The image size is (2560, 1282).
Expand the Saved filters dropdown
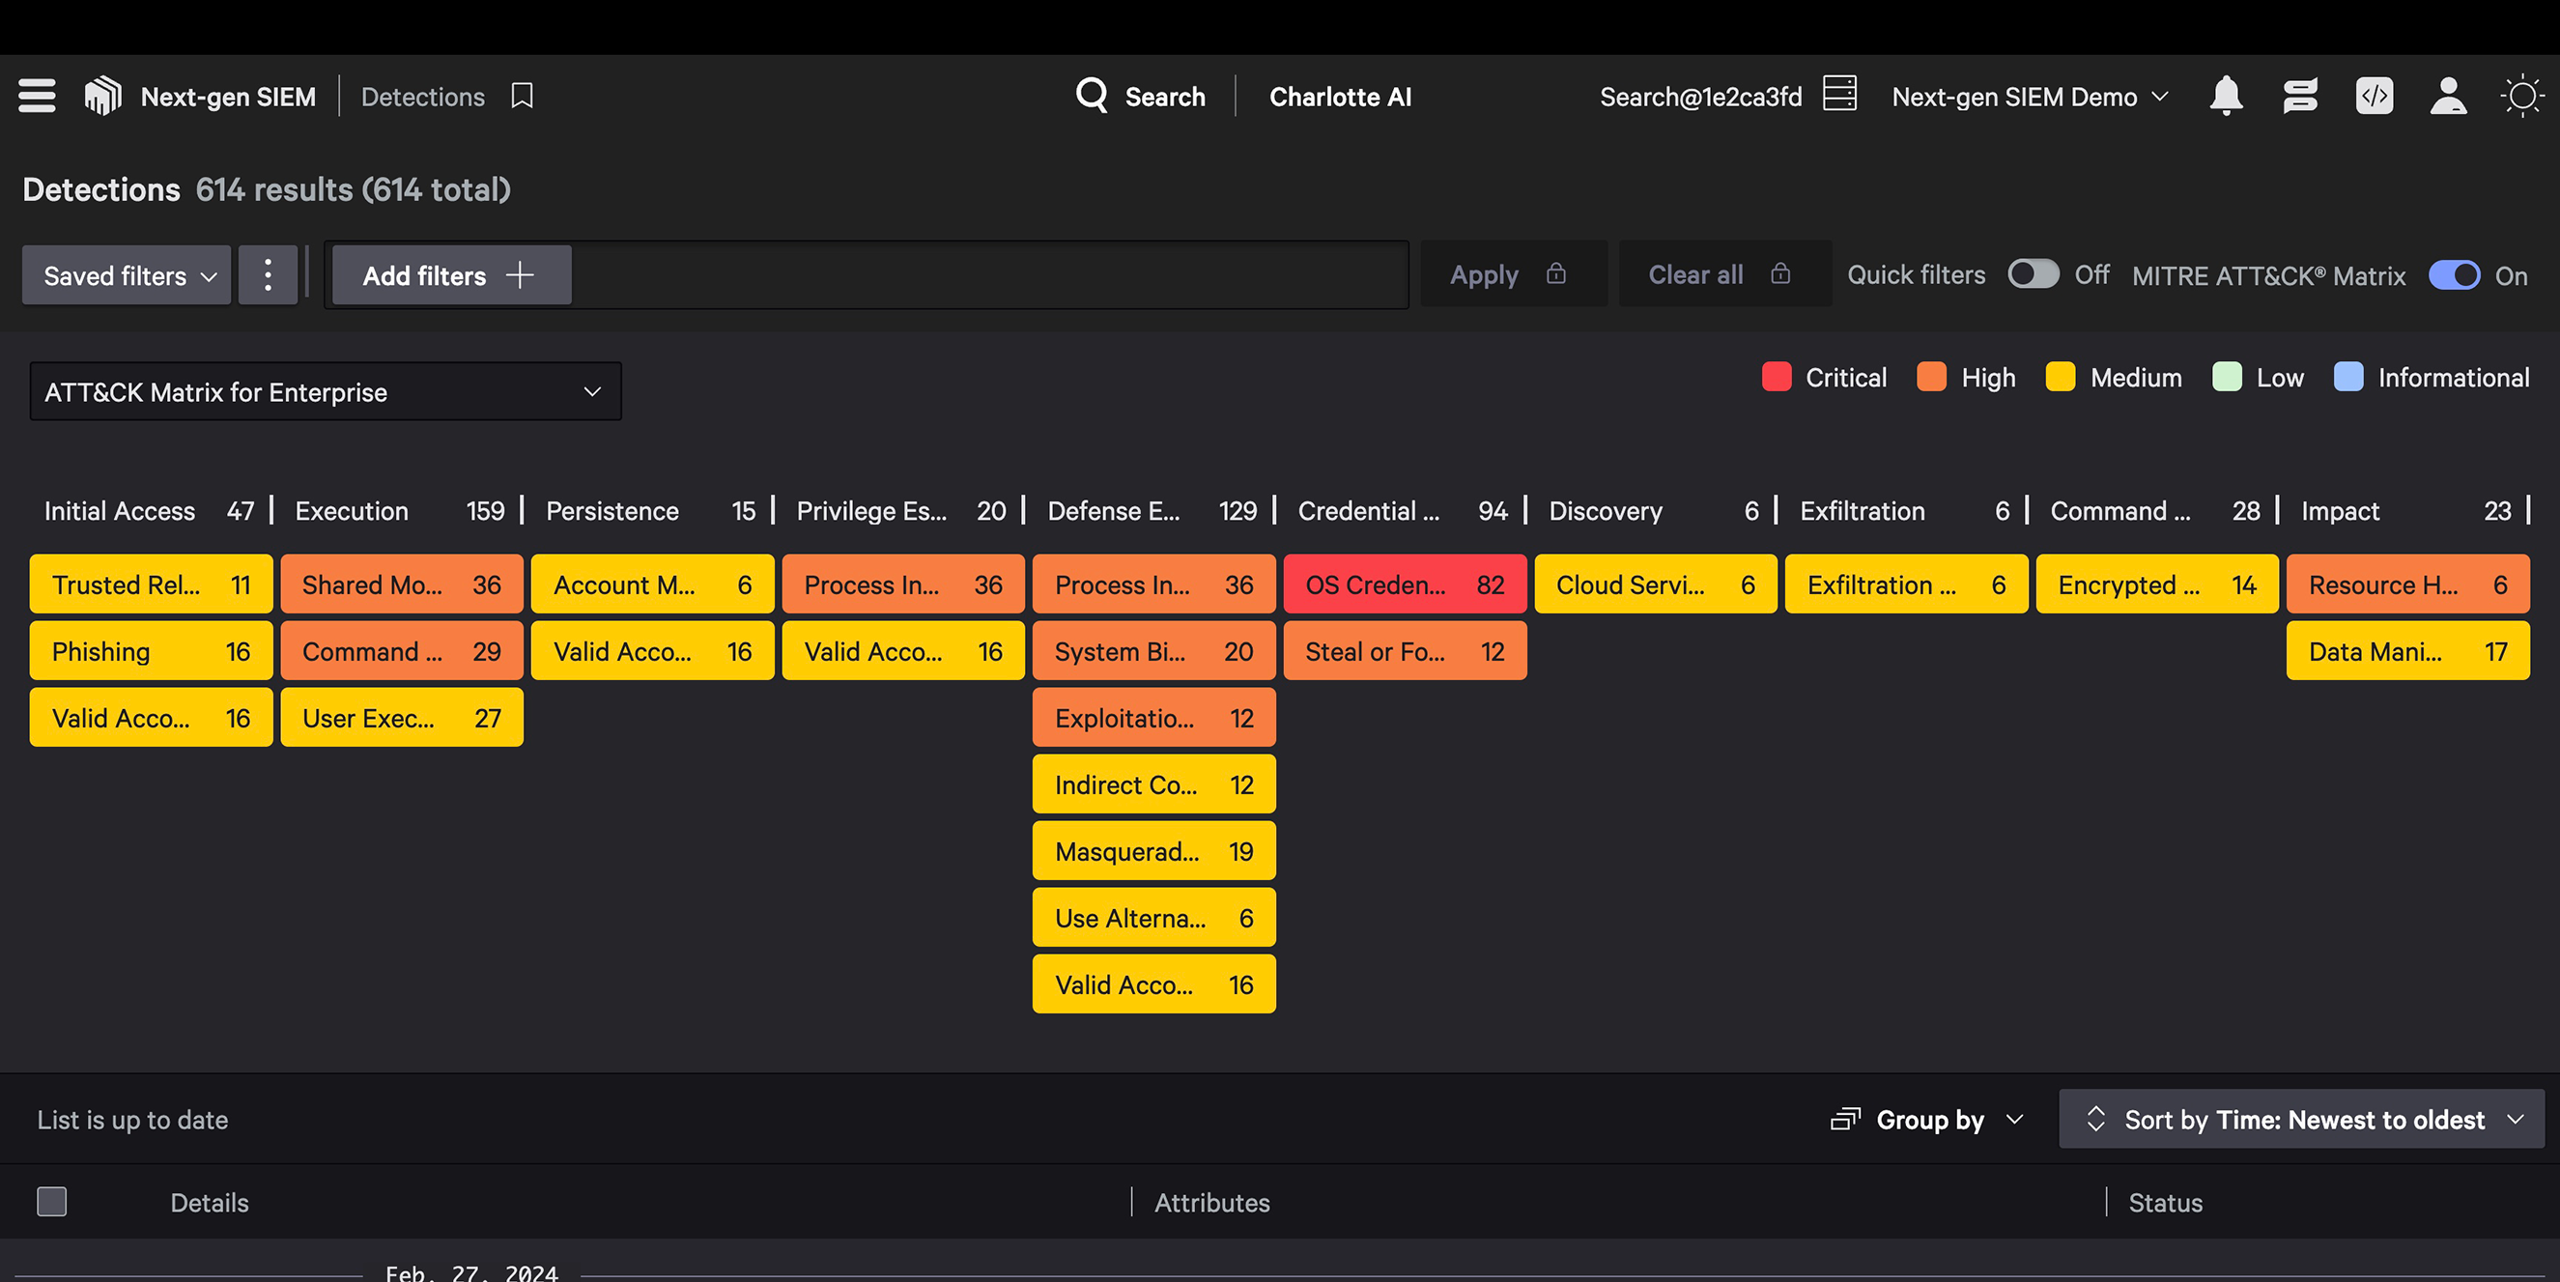tap(128, 275)
